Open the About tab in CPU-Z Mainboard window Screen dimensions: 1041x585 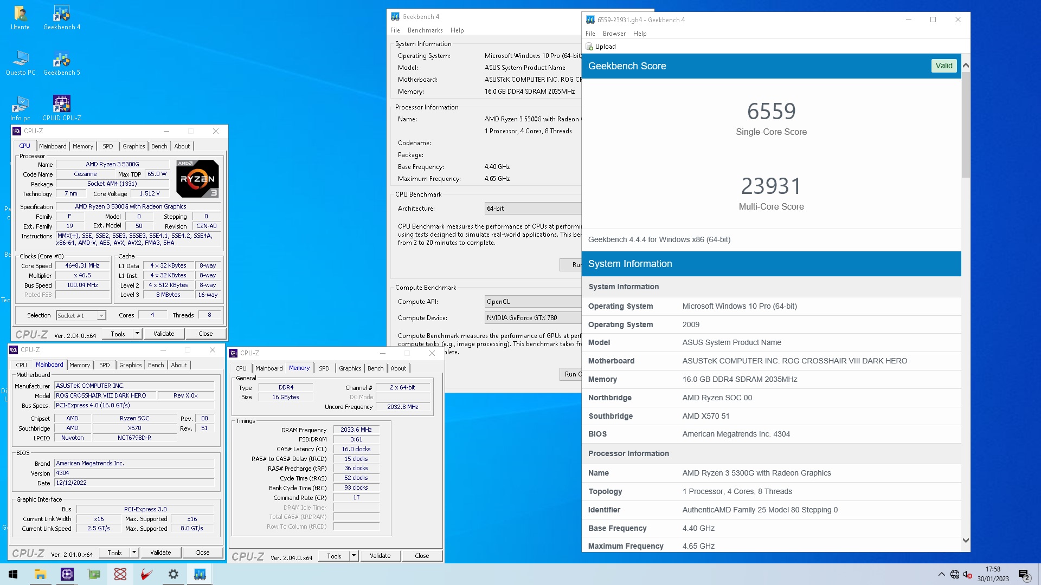pos(179,365)
